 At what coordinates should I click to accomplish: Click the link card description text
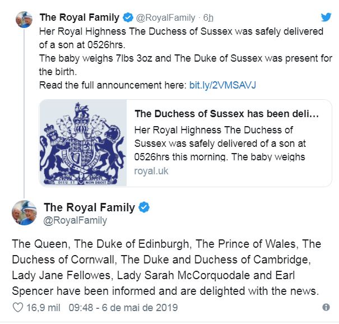point(220,144)
